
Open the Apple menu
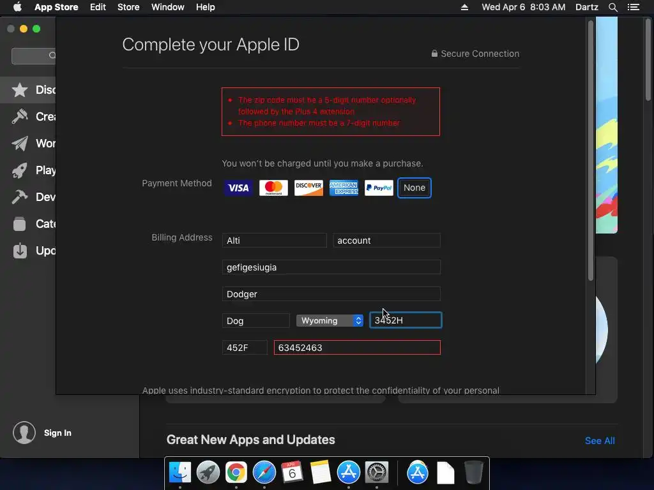click(x=17, y=7)
